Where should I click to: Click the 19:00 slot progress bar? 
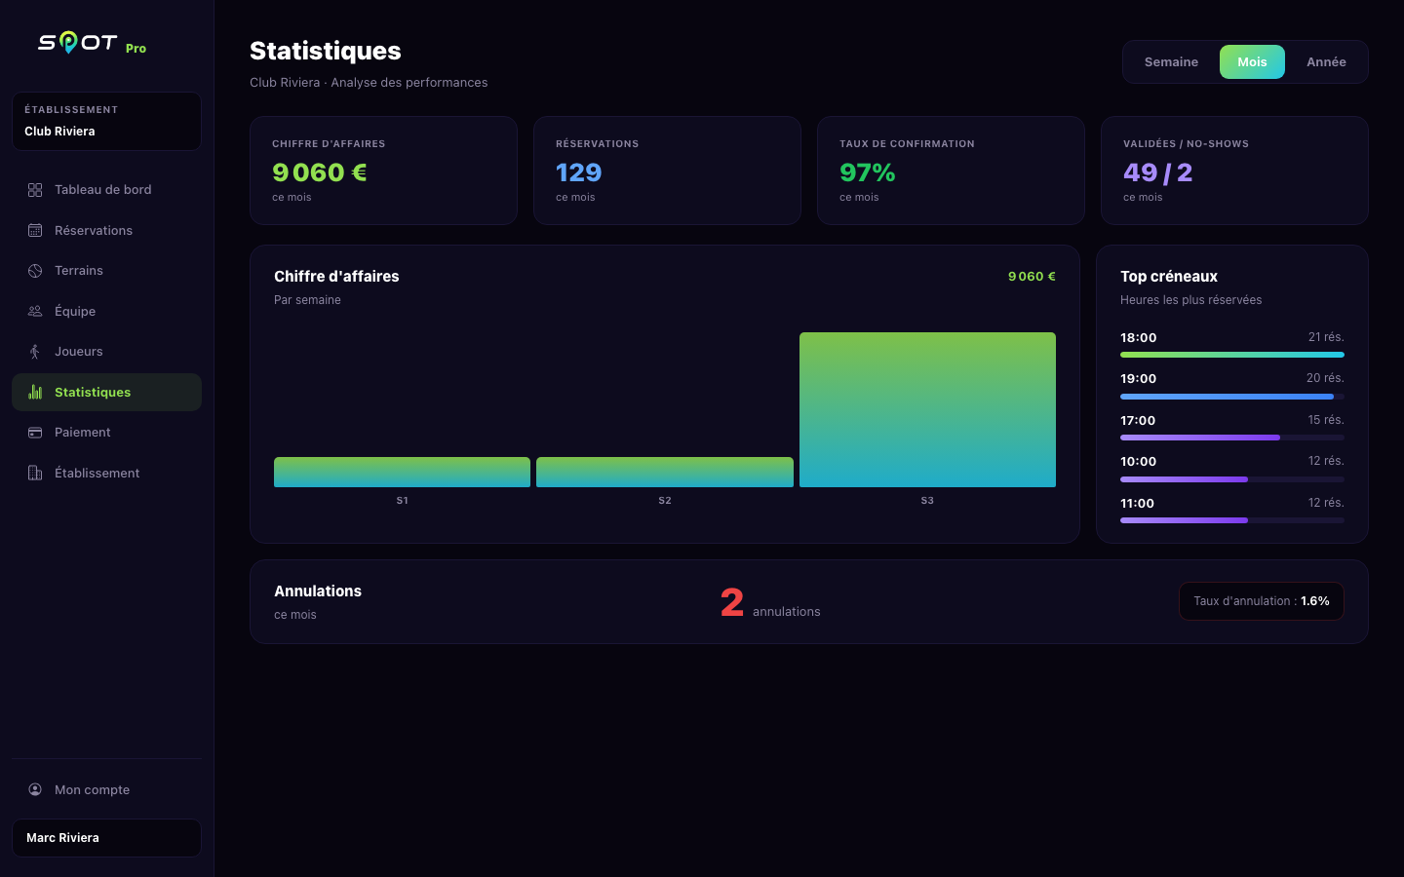tap(1232, 397)
